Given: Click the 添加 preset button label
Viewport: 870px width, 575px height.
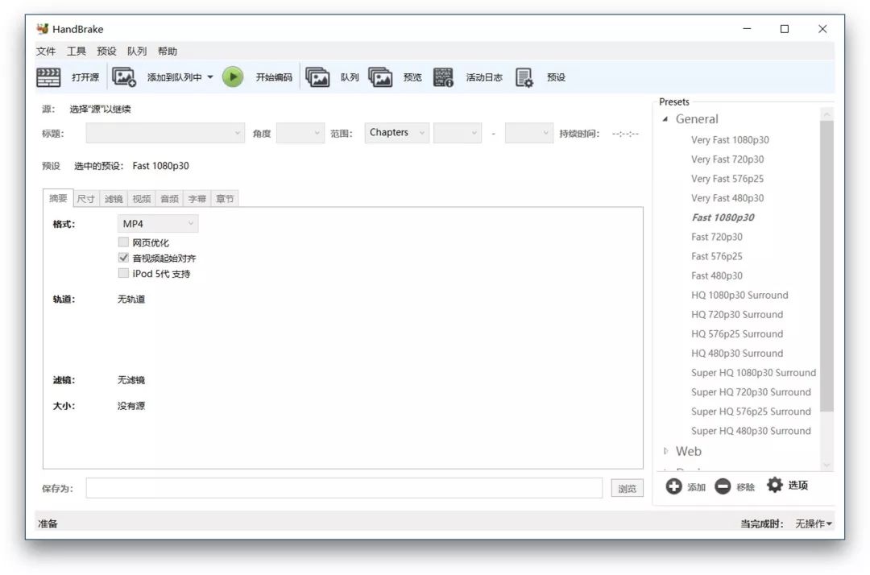Looking at the screenshot, I should click(x=696, y=487).
